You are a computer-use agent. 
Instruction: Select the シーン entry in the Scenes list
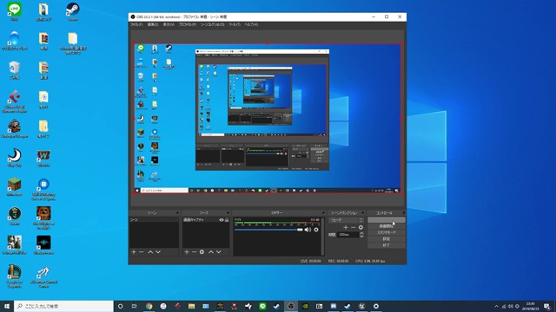154,220
